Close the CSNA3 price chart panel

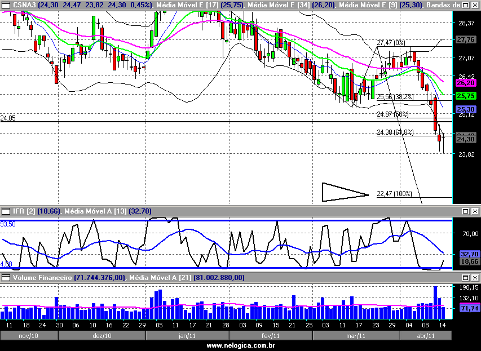click(x=475, y=5)
